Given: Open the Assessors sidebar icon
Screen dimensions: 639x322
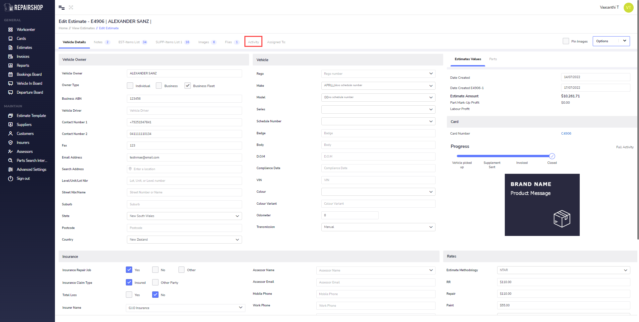Looking at the screenshot, I should [10, 152].
